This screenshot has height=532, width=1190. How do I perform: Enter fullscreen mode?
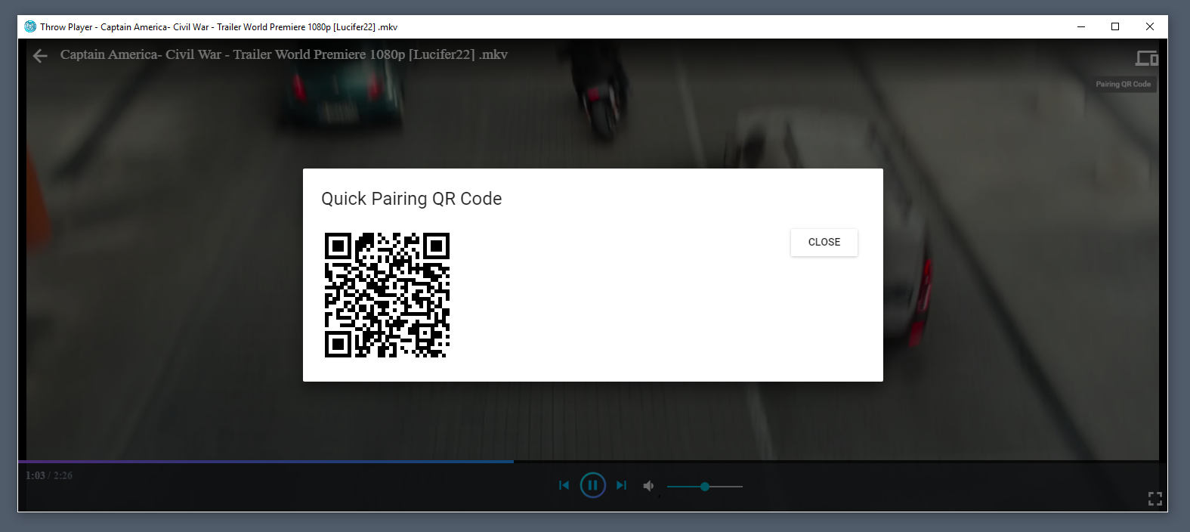(1154, 499)
